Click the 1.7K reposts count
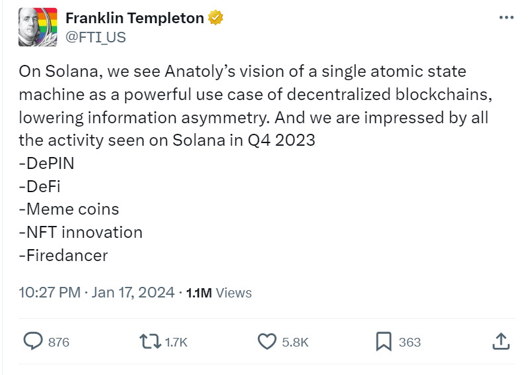The width and height of the screenshot is (531, 375). click(176, 342)
